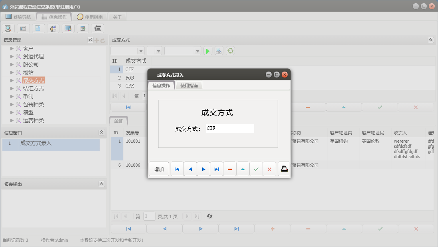Print the record using the printer icon
The height and width of the screenshot is (247, 438).
284,169
